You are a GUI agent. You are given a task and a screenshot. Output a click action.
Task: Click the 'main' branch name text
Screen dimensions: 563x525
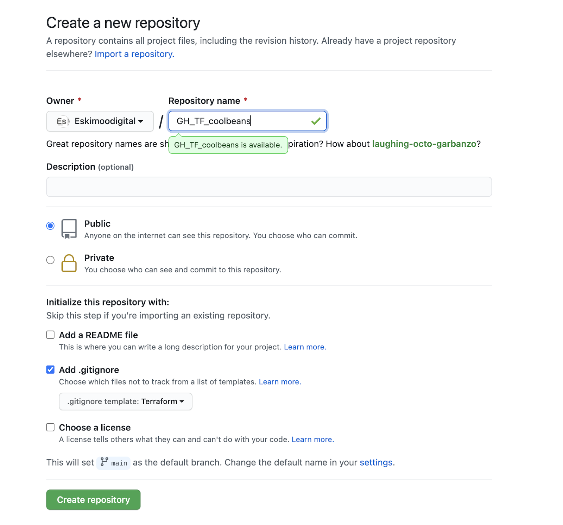[119, 463]
